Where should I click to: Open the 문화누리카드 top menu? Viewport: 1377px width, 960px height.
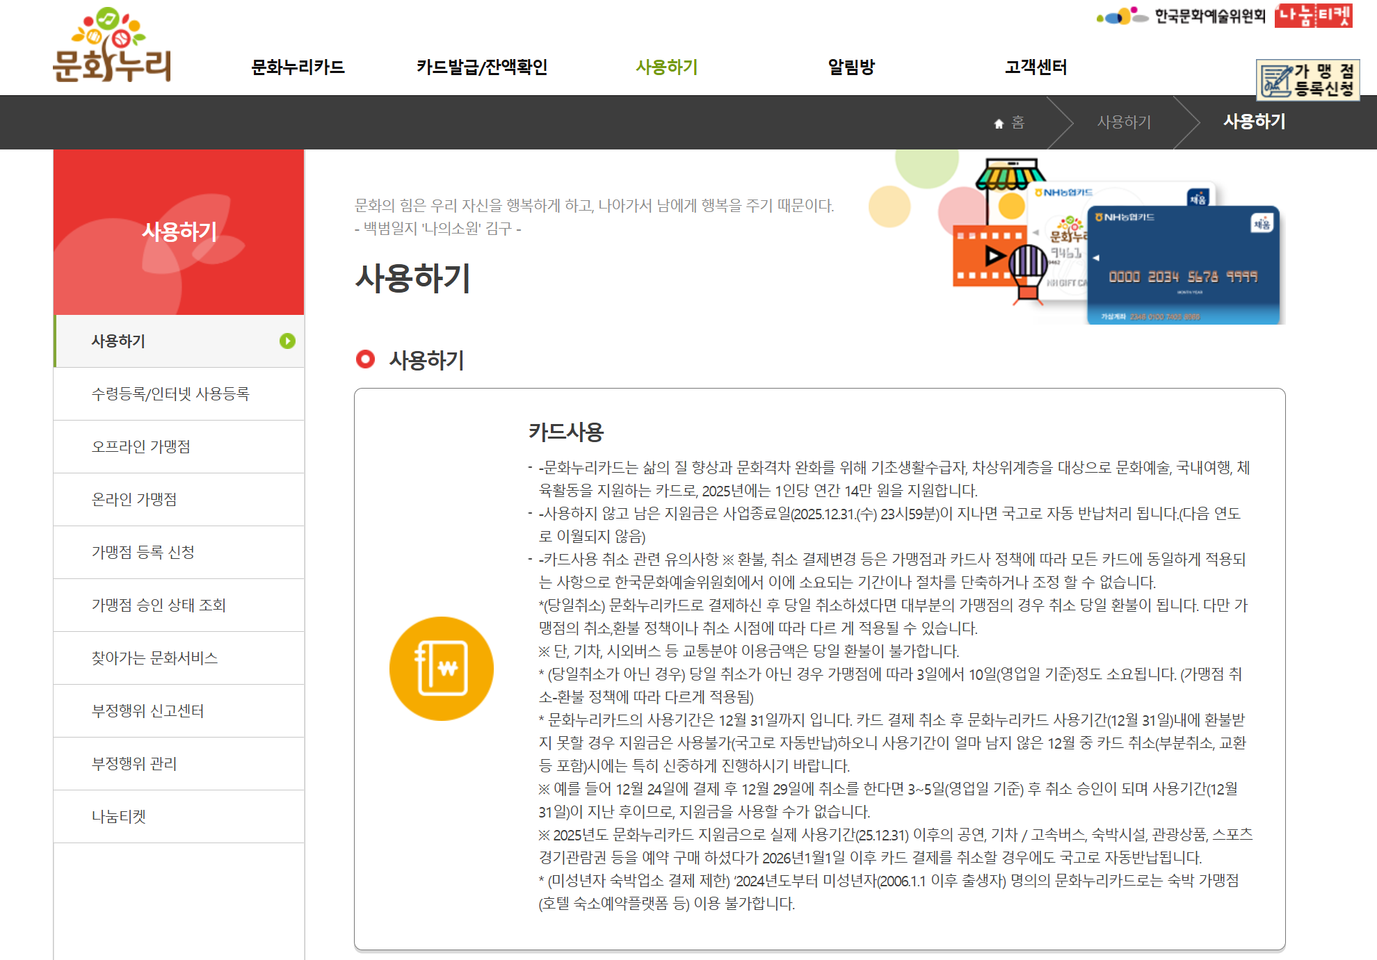pyautogui.click(x=298, y=67)
